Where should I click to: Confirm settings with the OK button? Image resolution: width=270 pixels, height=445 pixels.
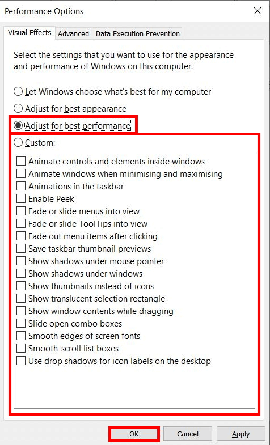click(x=134, y=434)
